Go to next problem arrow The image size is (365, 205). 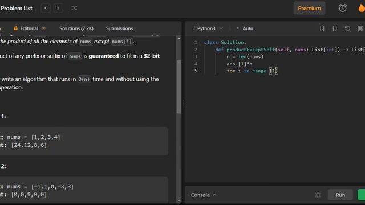(58, 8)
